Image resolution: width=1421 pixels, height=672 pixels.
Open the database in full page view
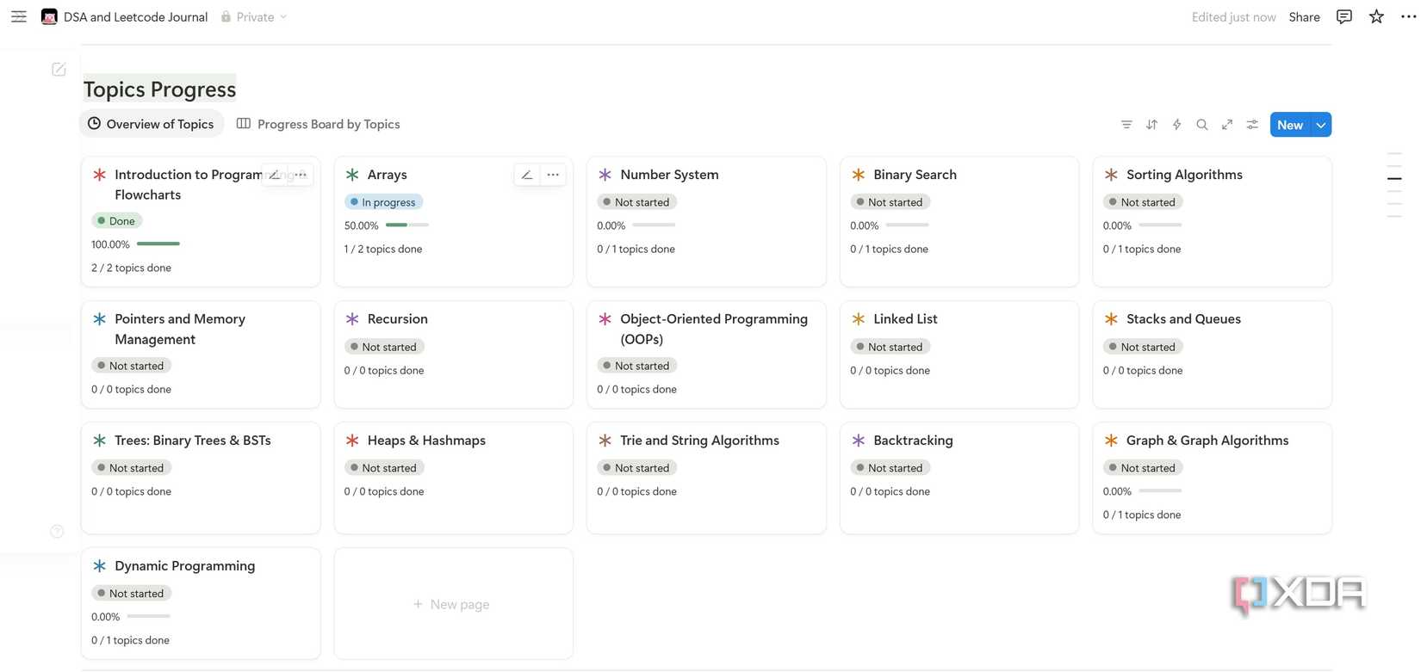[1227, 125]
